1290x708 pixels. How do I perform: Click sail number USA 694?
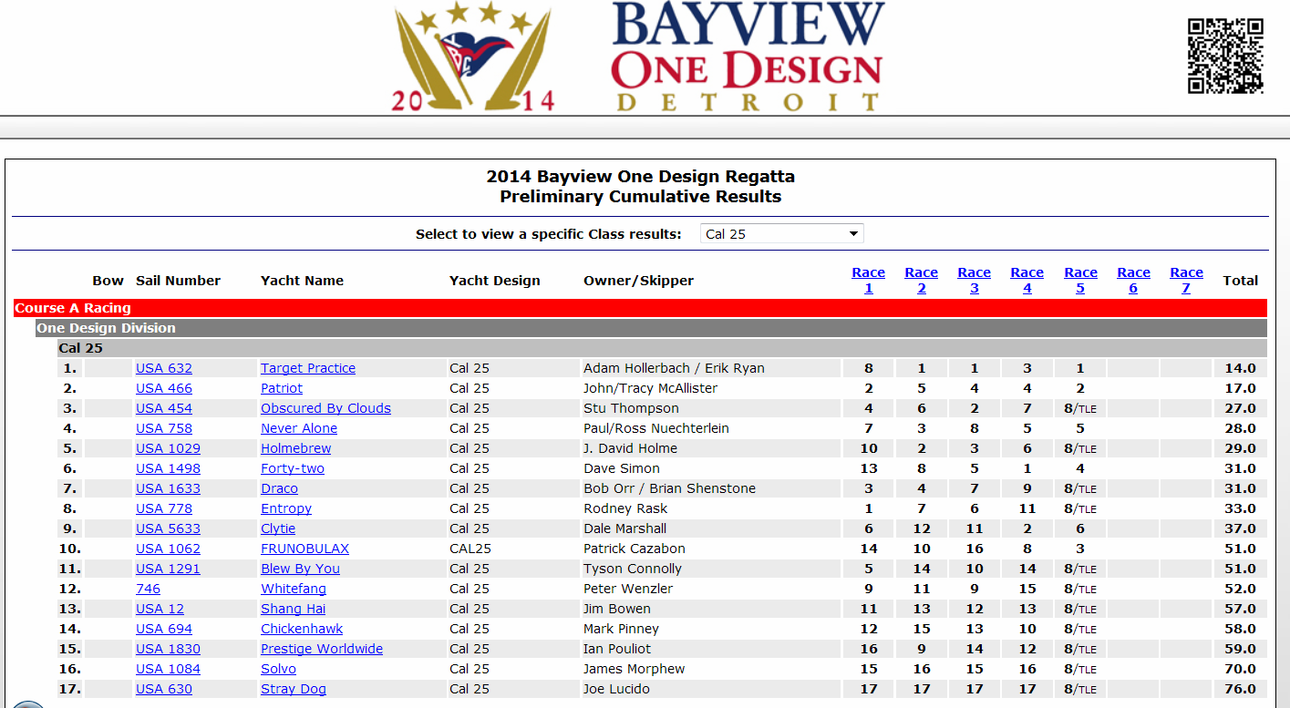164,629
